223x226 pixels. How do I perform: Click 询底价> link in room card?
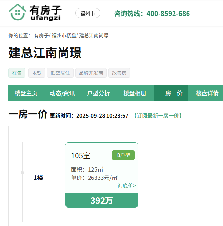pyautogui.click(x=127, y=186)
